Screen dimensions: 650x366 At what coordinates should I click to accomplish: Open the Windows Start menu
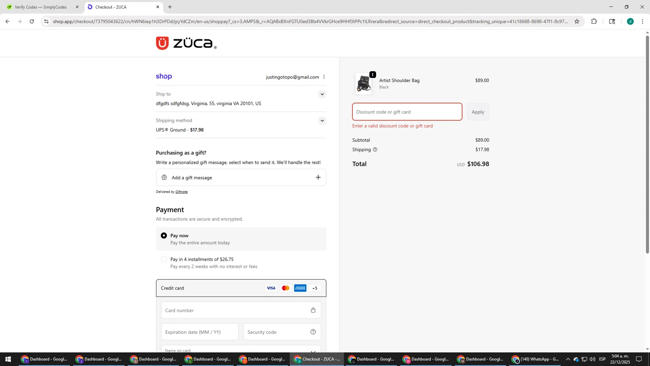coord(8,359)
